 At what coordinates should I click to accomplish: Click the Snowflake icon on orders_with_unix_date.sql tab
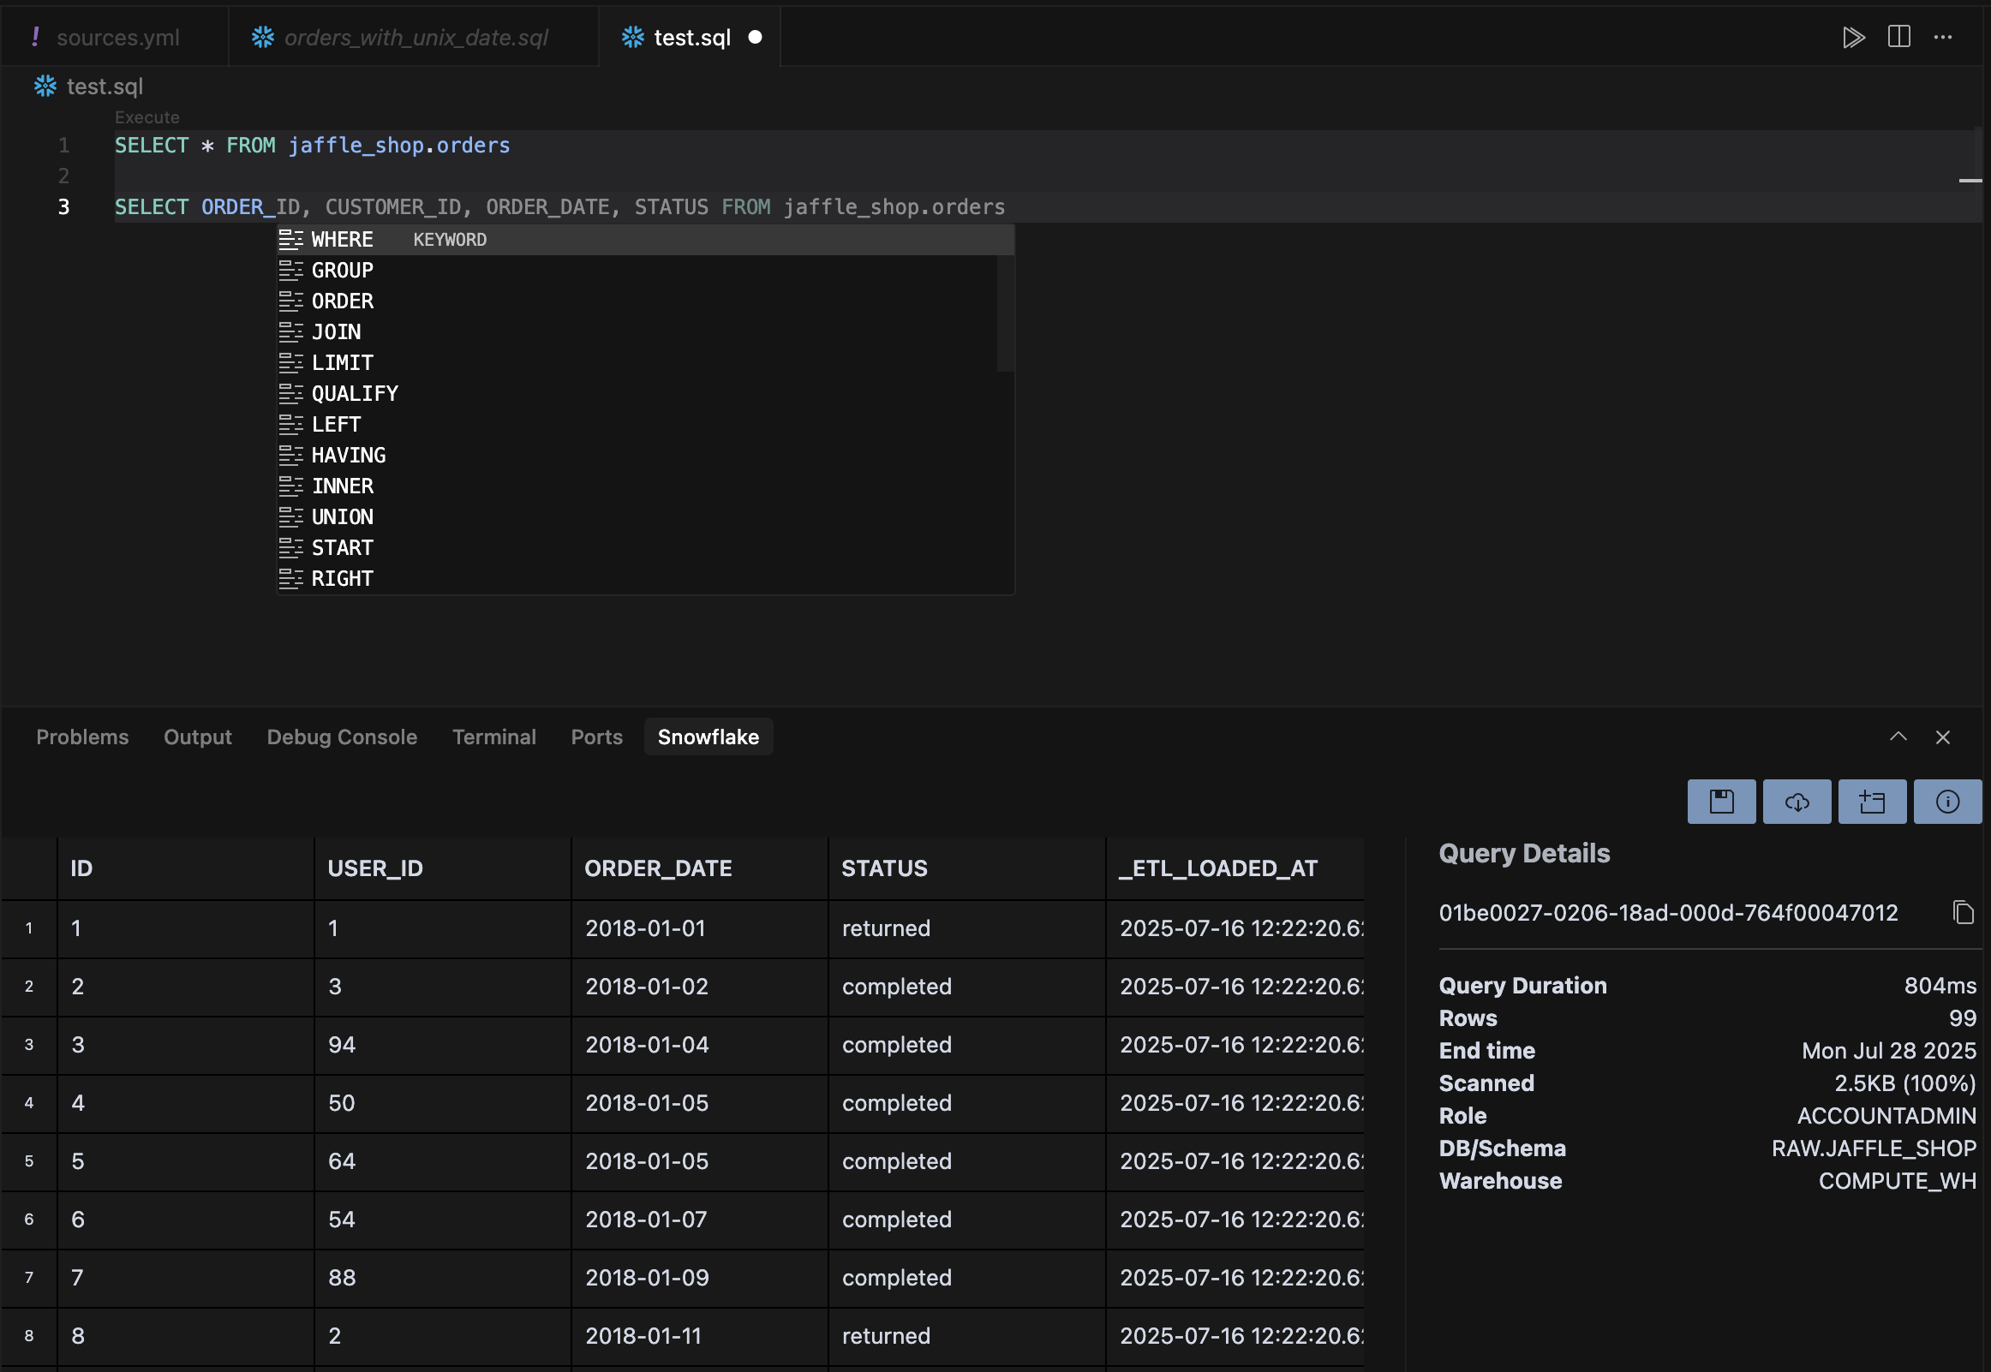[262, 37]
